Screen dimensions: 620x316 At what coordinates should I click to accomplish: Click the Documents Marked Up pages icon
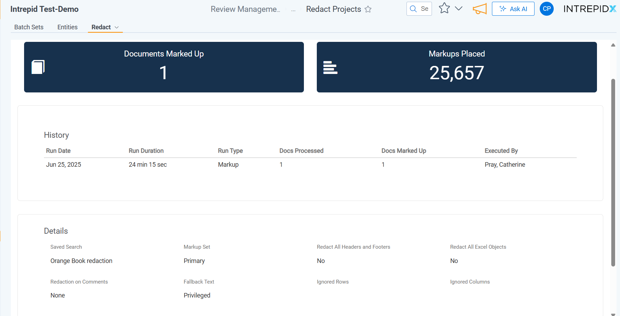tap(38, 67)
